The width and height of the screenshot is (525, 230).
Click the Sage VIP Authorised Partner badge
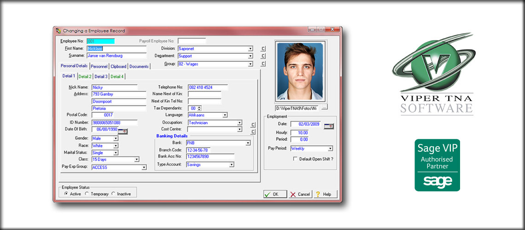[437, 165]
